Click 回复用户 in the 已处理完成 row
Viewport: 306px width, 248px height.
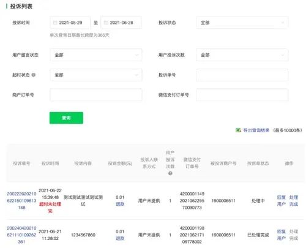[x=282, y=235]
